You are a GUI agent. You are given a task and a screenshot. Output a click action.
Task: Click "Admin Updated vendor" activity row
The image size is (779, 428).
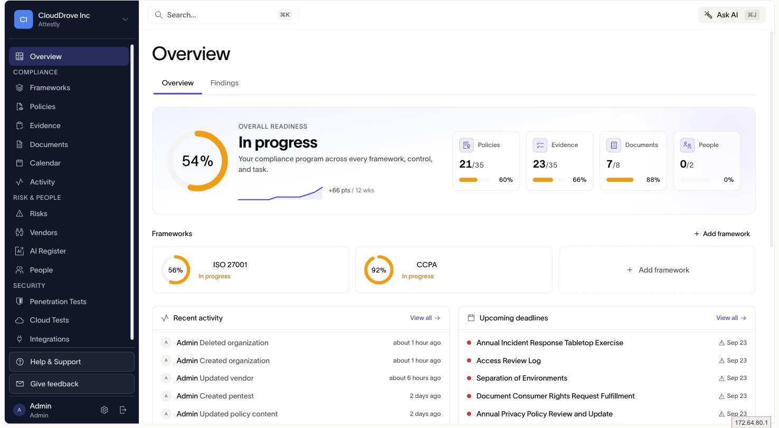pyautogui.click(x=301, y=378)
